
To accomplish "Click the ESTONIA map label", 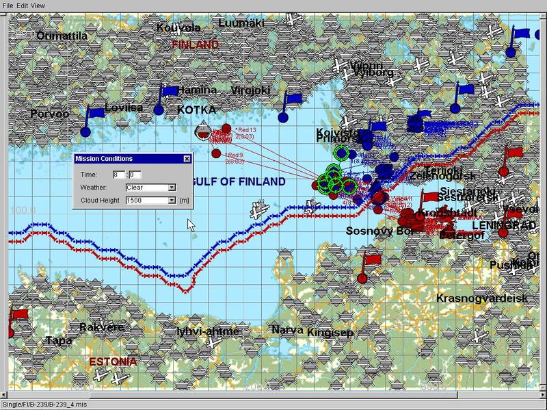I will [x=113, y=361].
